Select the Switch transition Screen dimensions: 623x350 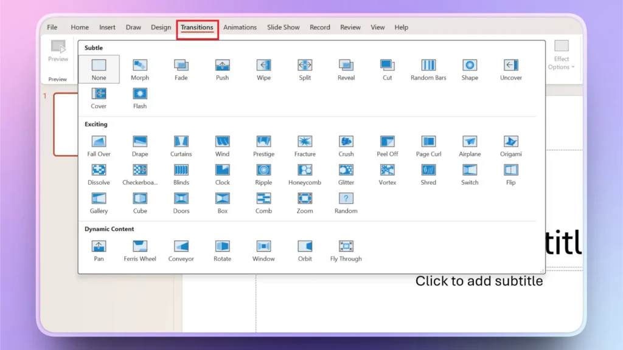coord(470,174)
